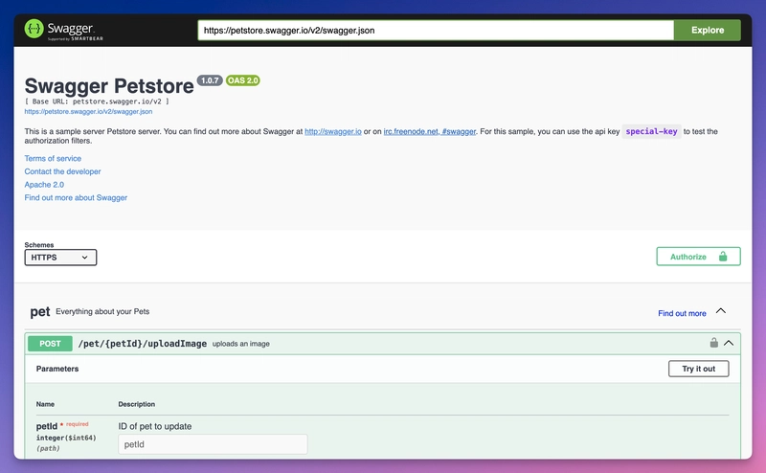Click the Base URL text

tap(97, 101)
